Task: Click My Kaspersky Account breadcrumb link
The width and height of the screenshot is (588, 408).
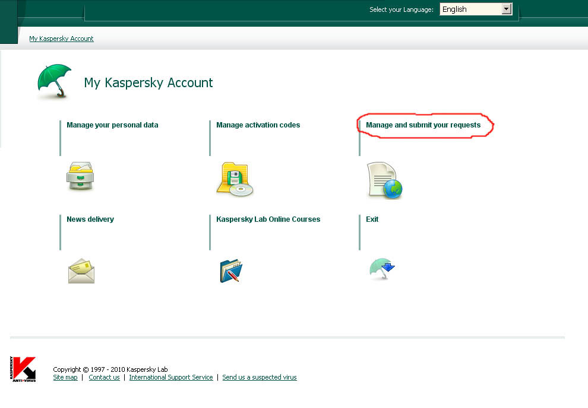Action: click(62, 39)
